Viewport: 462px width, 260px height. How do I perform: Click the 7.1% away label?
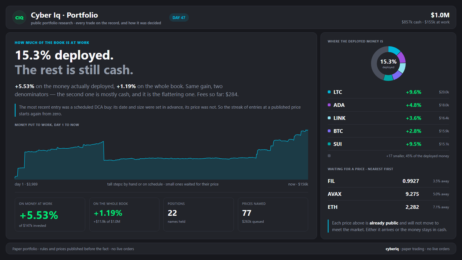(x=441, y=207)
